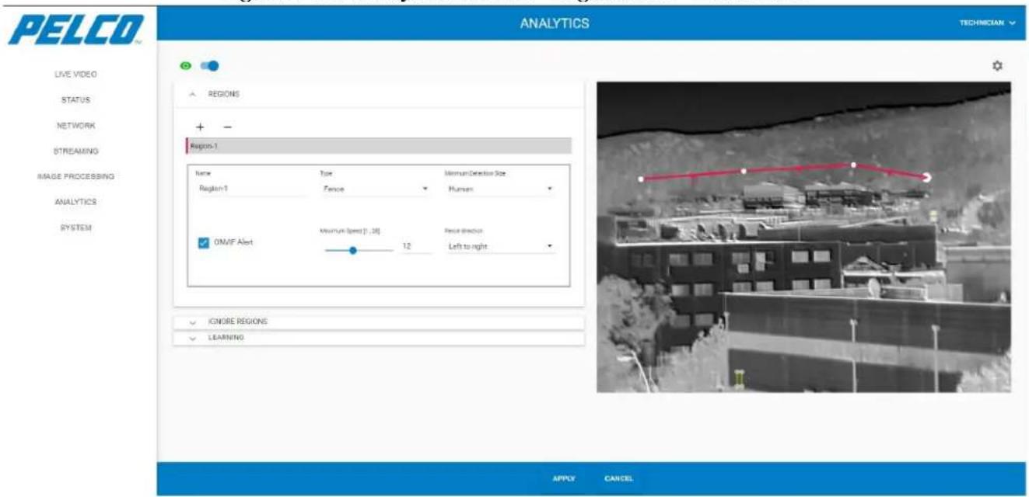1029x497 pixels.
Task: Remove region using the minus icon
Action: tap(227, 127)
